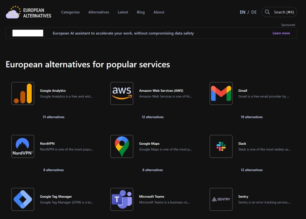The image size is (306, 219).
Task: Go to European Alternatives home logo
Action: (29, 12)
